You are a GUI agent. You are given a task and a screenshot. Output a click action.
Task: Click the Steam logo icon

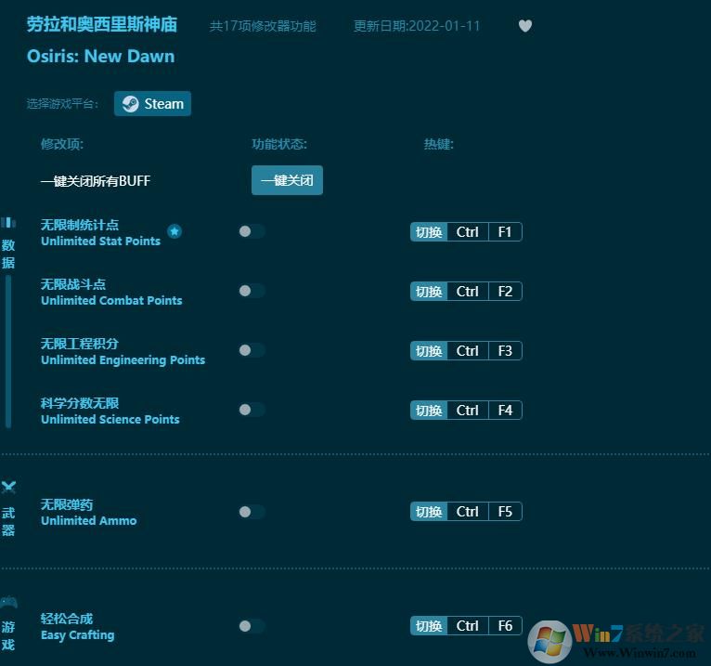click(131, 104)
